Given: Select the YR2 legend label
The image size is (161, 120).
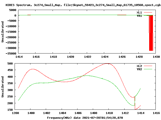Looking at the screenshot, I should point(139,69).
